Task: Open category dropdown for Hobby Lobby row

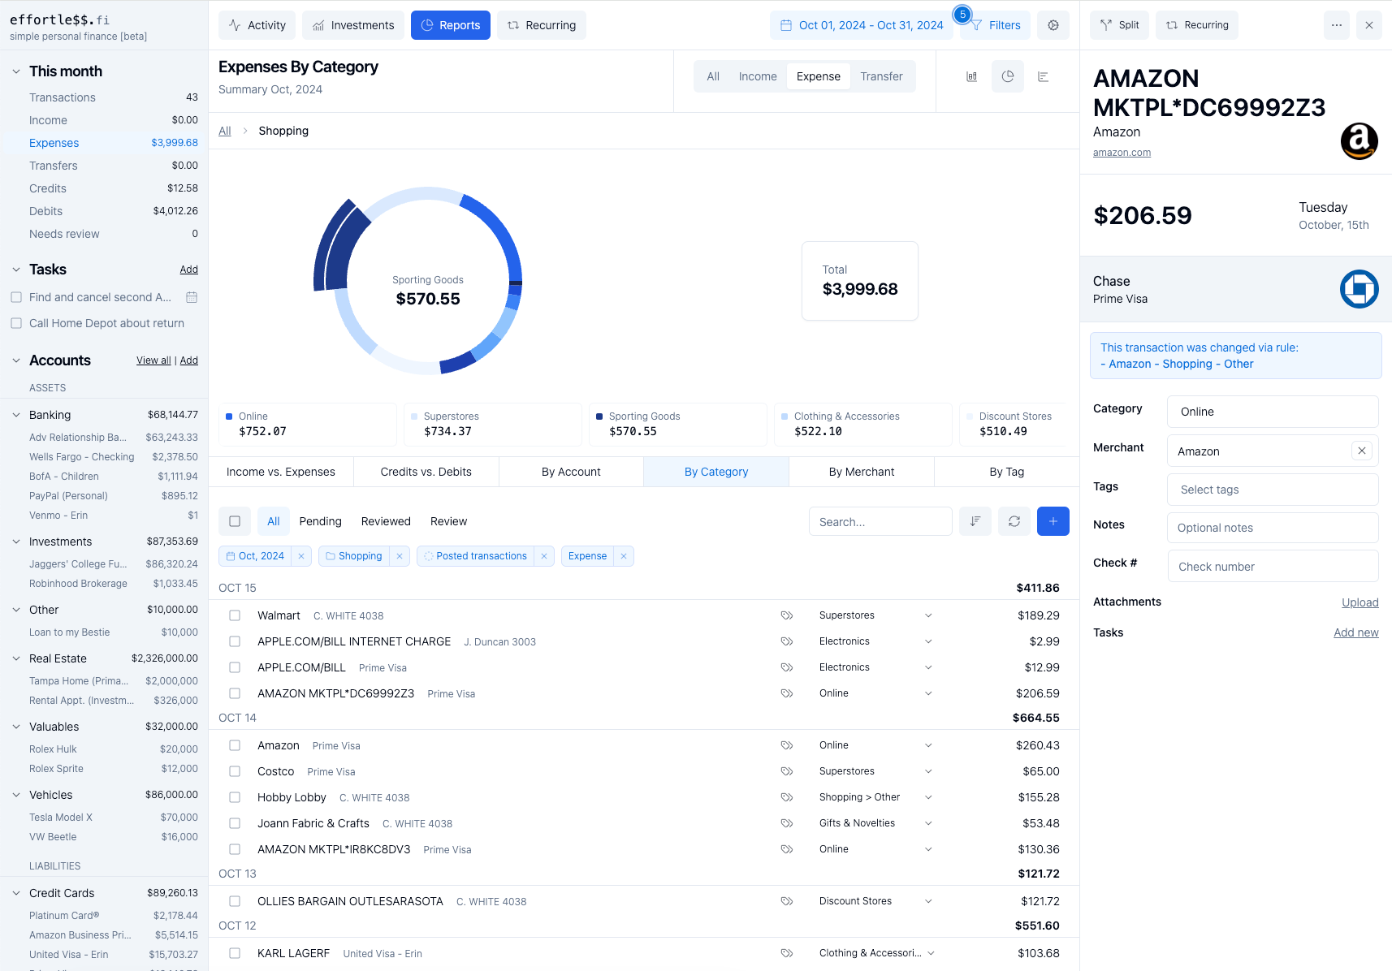Action: tap(928, 797)
